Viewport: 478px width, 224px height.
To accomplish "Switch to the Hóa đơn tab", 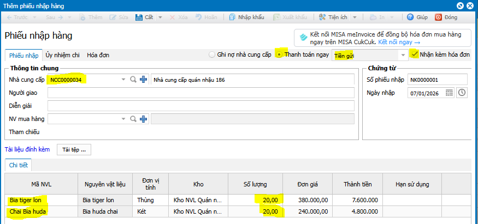I will 98,55.
